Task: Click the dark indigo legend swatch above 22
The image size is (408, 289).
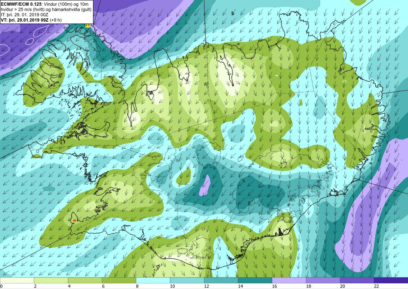Action: point(391,280)
